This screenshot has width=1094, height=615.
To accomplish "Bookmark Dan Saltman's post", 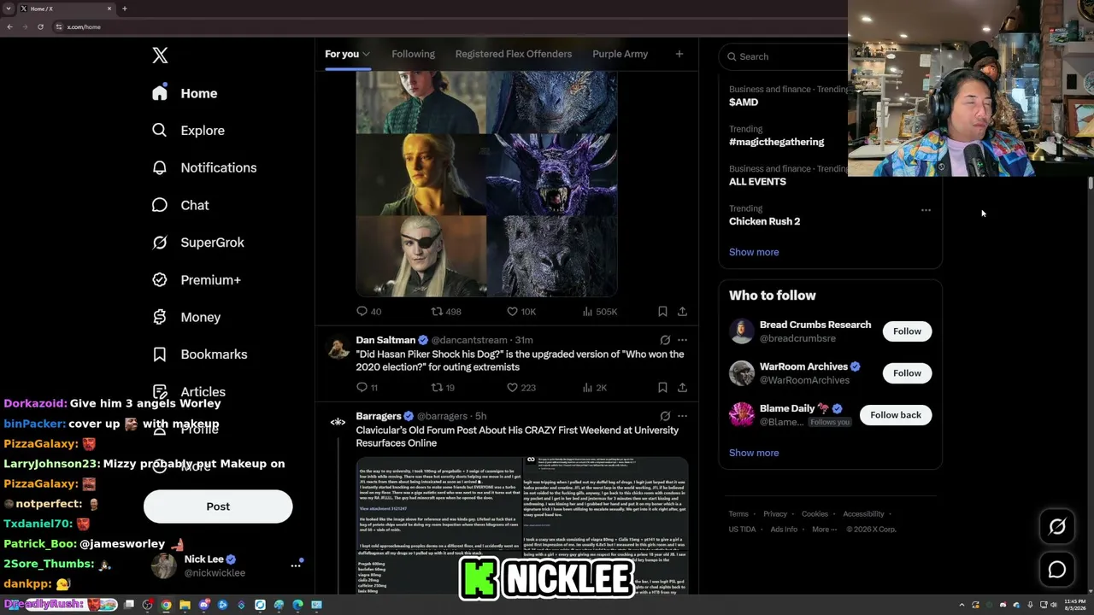I will tap(662, 388).
